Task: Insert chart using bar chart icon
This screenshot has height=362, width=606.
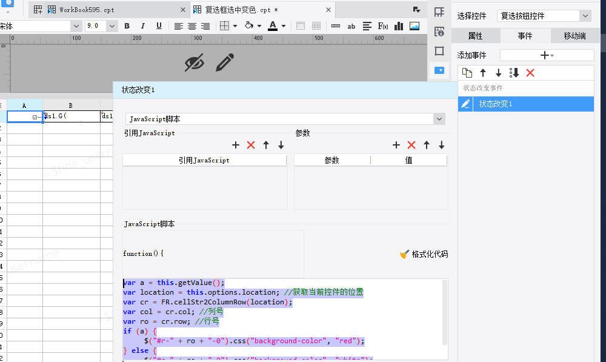Action: point(399,26)
